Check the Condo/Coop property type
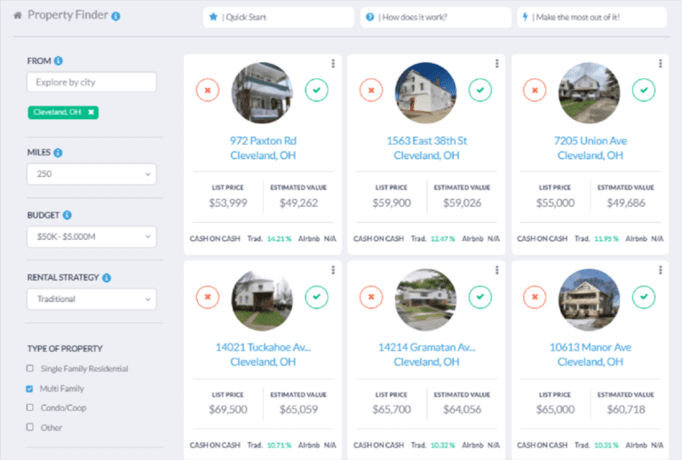Viewport: 682px width, 460px height. [30, 408]
